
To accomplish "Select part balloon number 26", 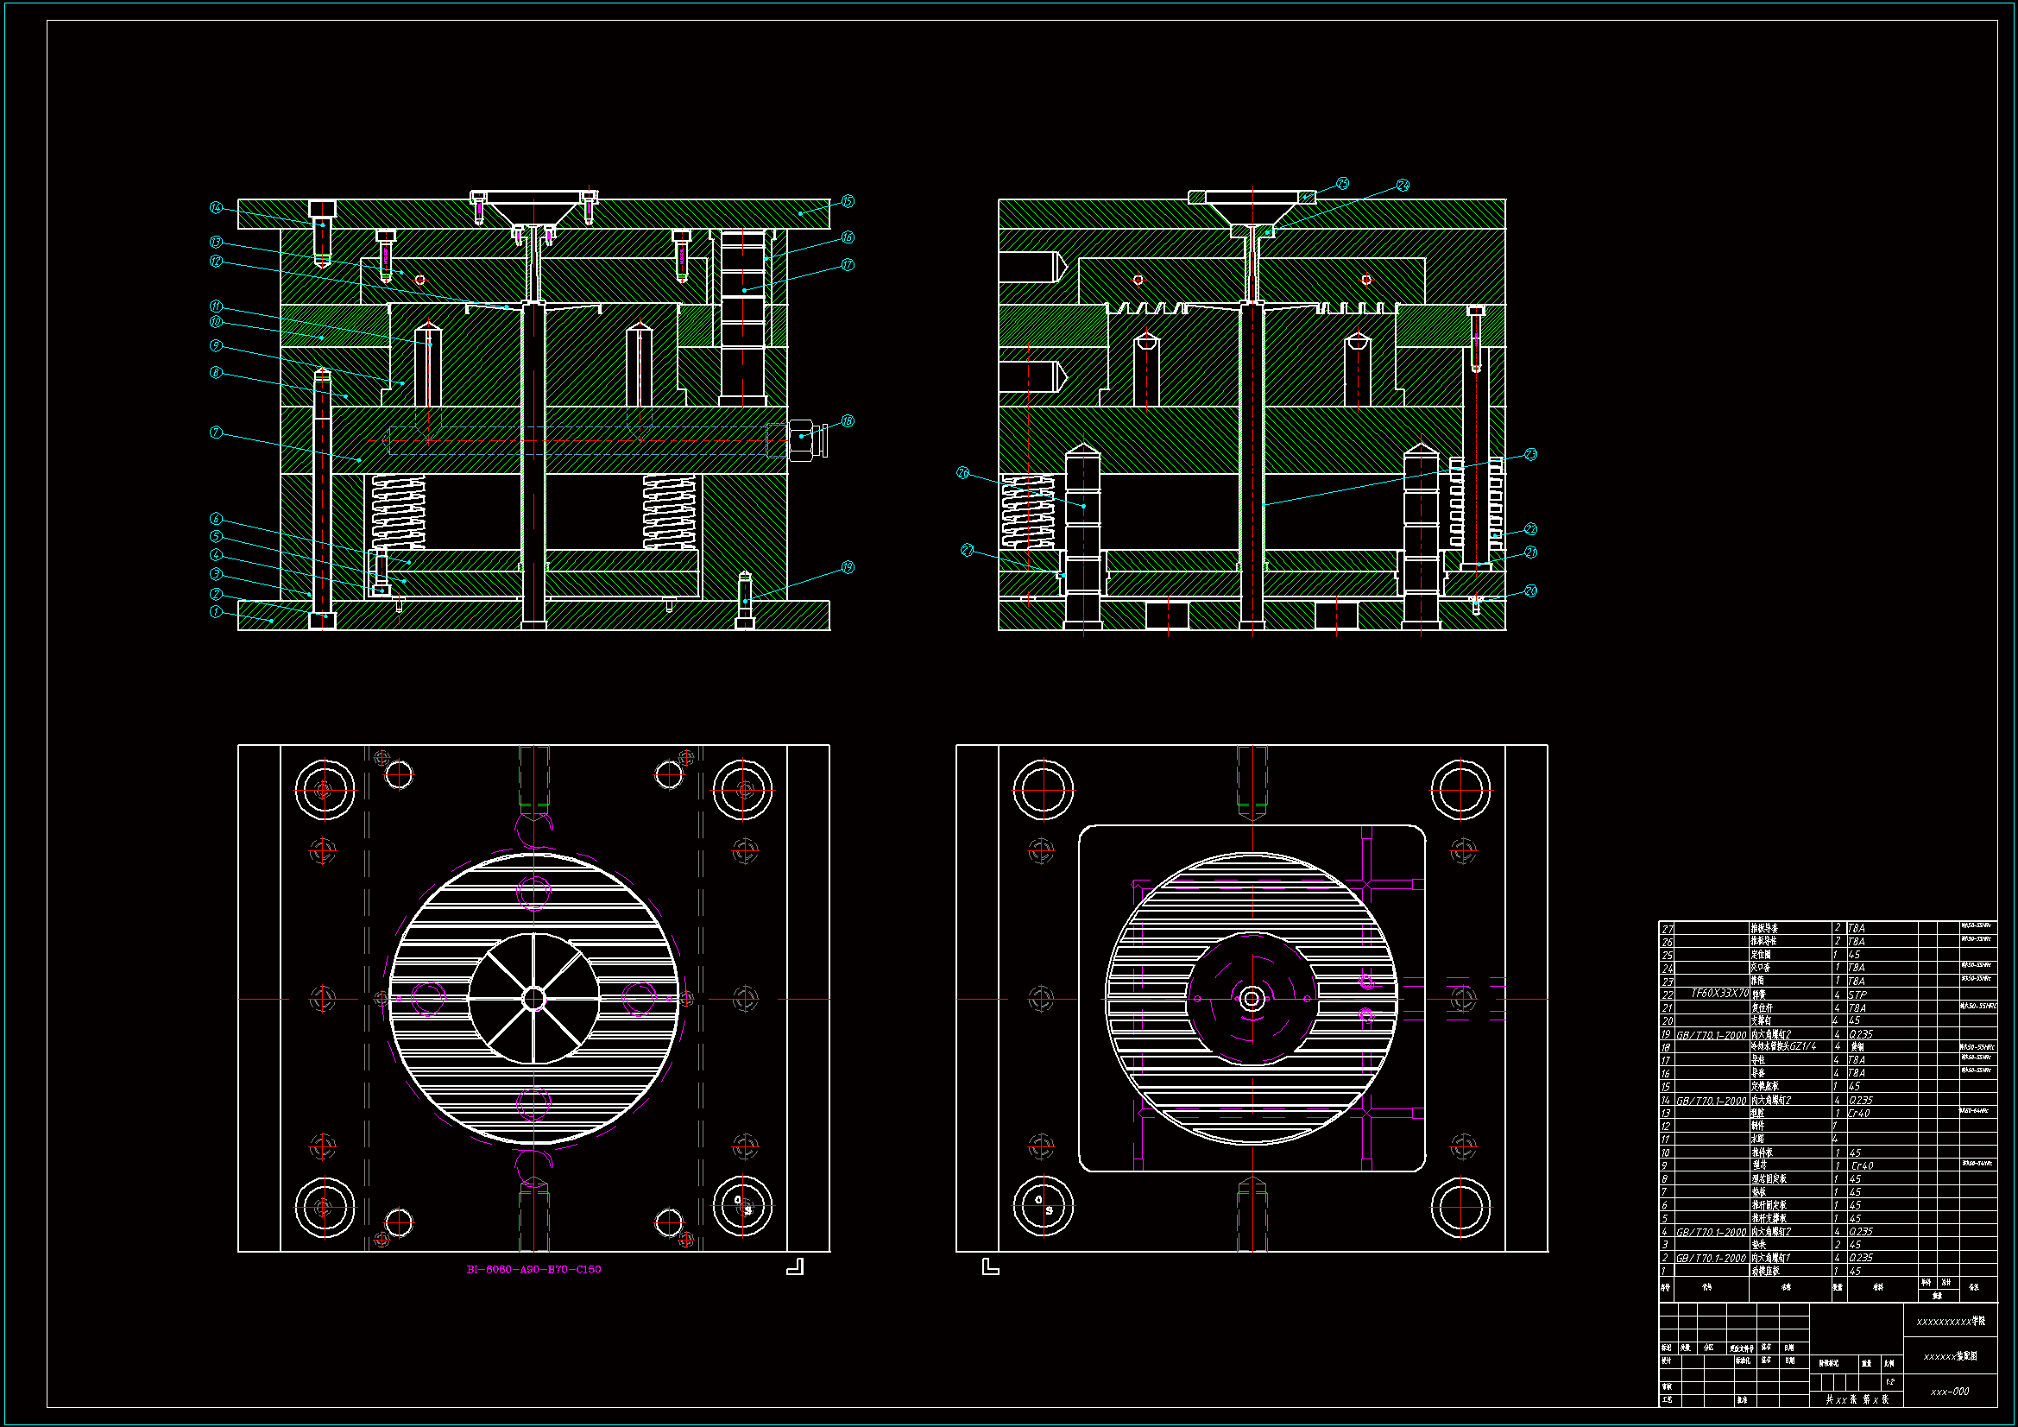I will [x=963, y=473].
